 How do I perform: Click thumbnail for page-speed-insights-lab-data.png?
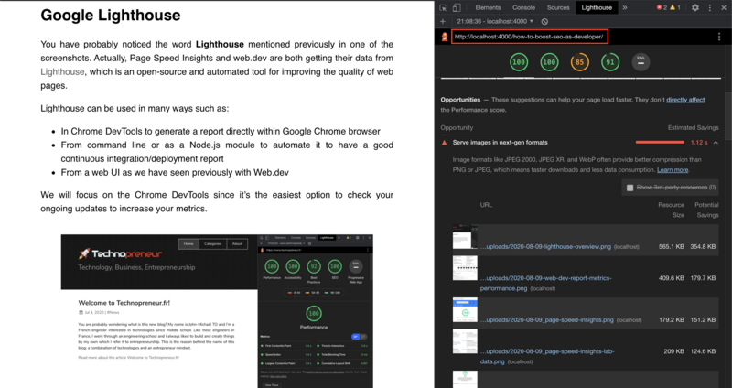465,341
